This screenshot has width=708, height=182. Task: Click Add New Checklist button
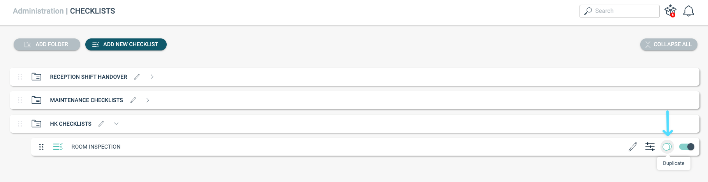126,45
